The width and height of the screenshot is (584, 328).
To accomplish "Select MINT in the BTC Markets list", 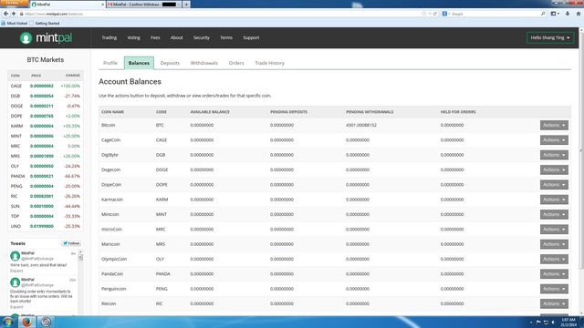I will pos(46,136).
